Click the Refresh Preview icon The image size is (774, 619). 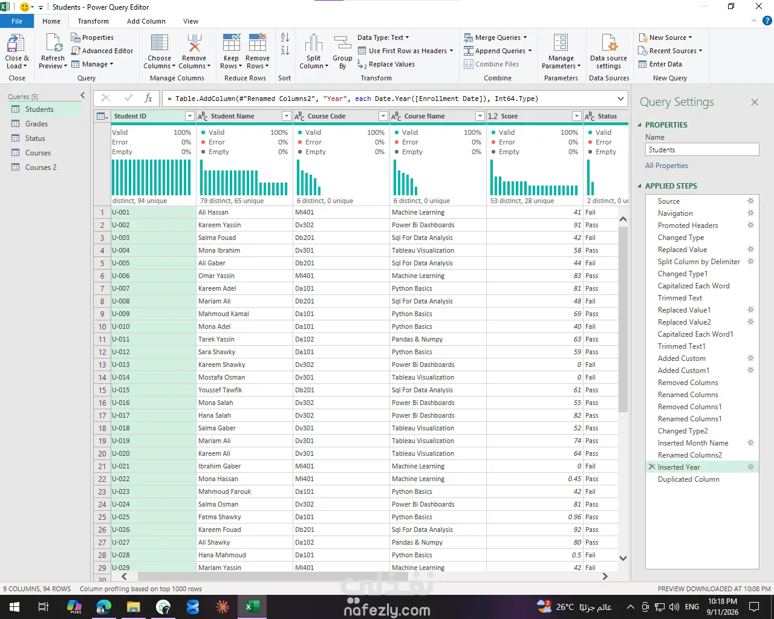[x=54, y=44]
